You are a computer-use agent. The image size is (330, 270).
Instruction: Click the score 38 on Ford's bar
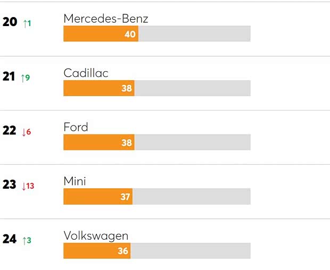(126, 143)
